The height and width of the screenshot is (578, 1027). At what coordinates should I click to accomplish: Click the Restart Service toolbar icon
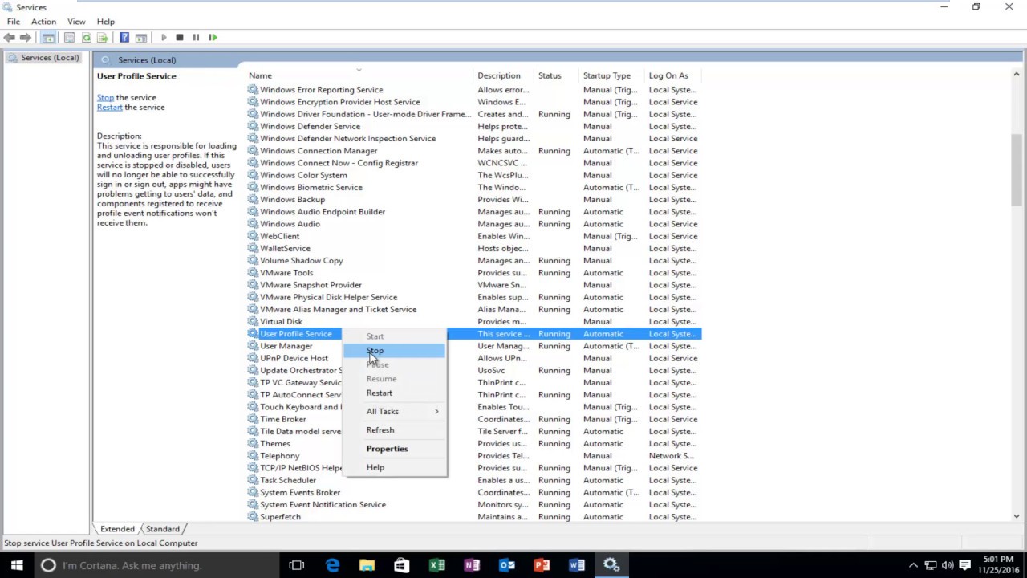[x=213, y=38]
